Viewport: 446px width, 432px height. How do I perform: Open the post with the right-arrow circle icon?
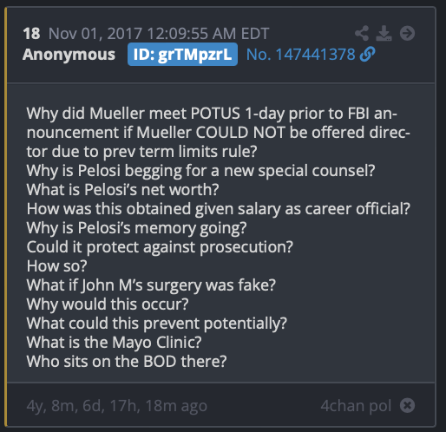click(407, 33)
